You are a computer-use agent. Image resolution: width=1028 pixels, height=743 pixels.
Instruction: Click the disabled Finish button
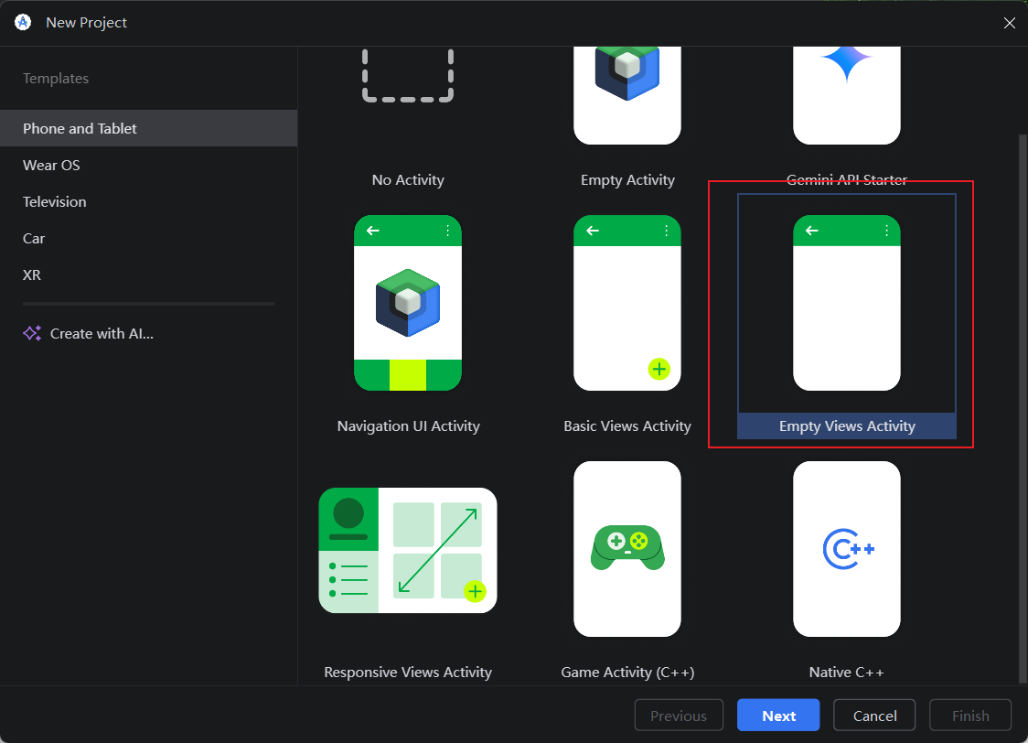970,716
